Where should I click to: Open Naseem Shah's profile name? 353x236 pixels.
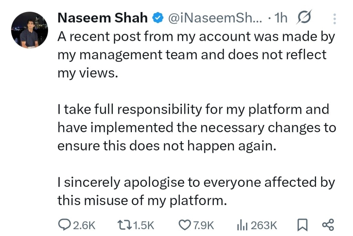coord(102,18)
